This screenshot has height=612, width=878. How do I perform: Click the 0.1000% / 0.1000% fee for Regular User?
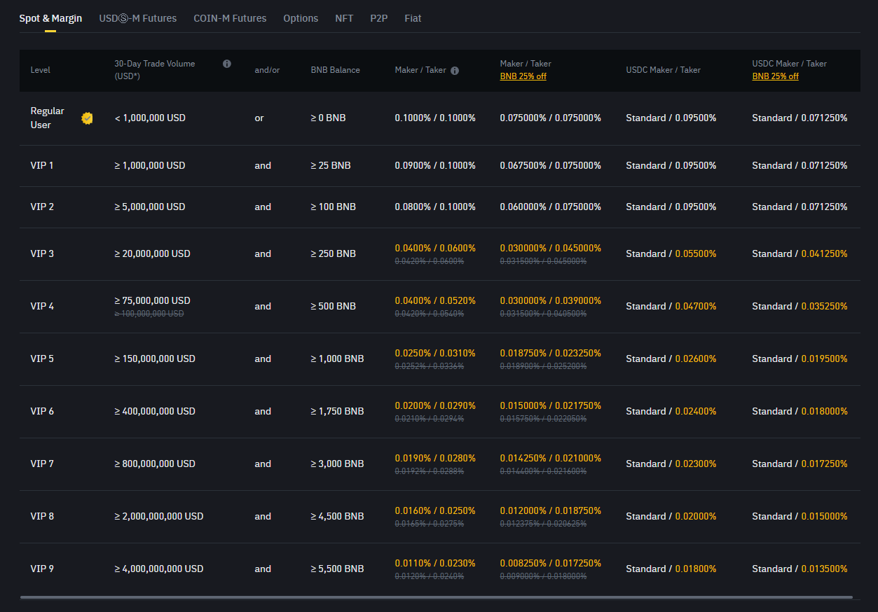435,118
